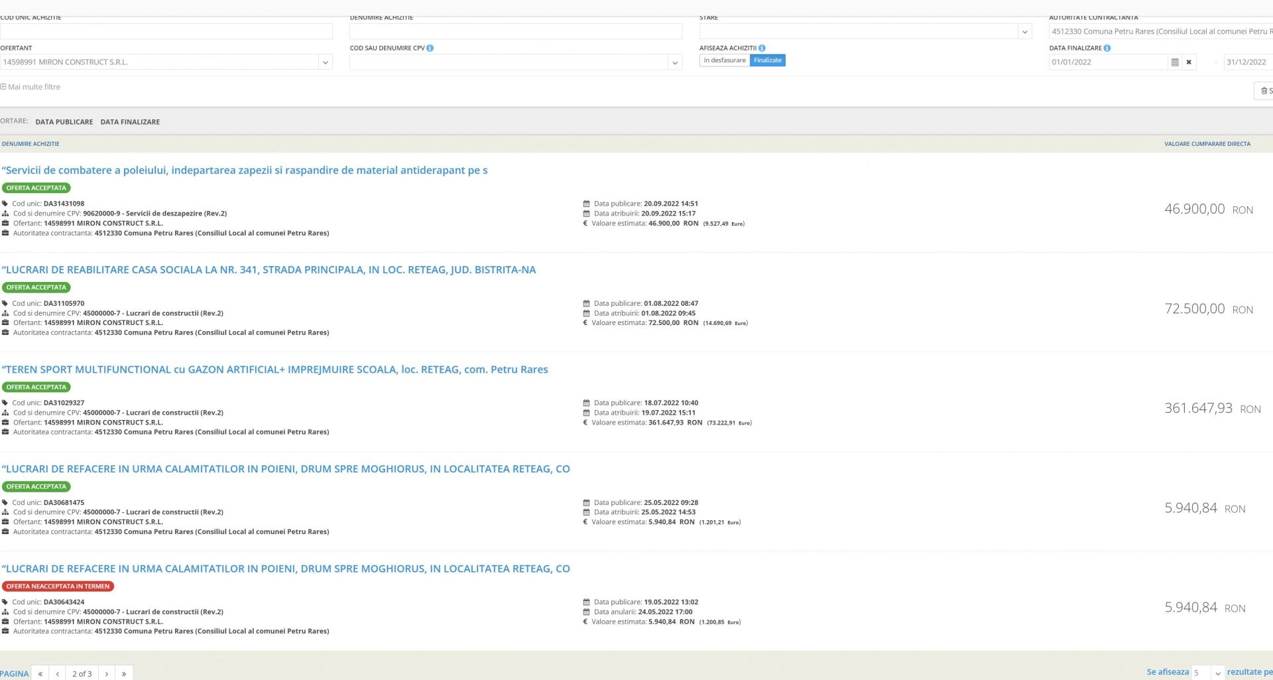Jump to the last results page
Screen dimensions: 1273x680
(124, 673)
